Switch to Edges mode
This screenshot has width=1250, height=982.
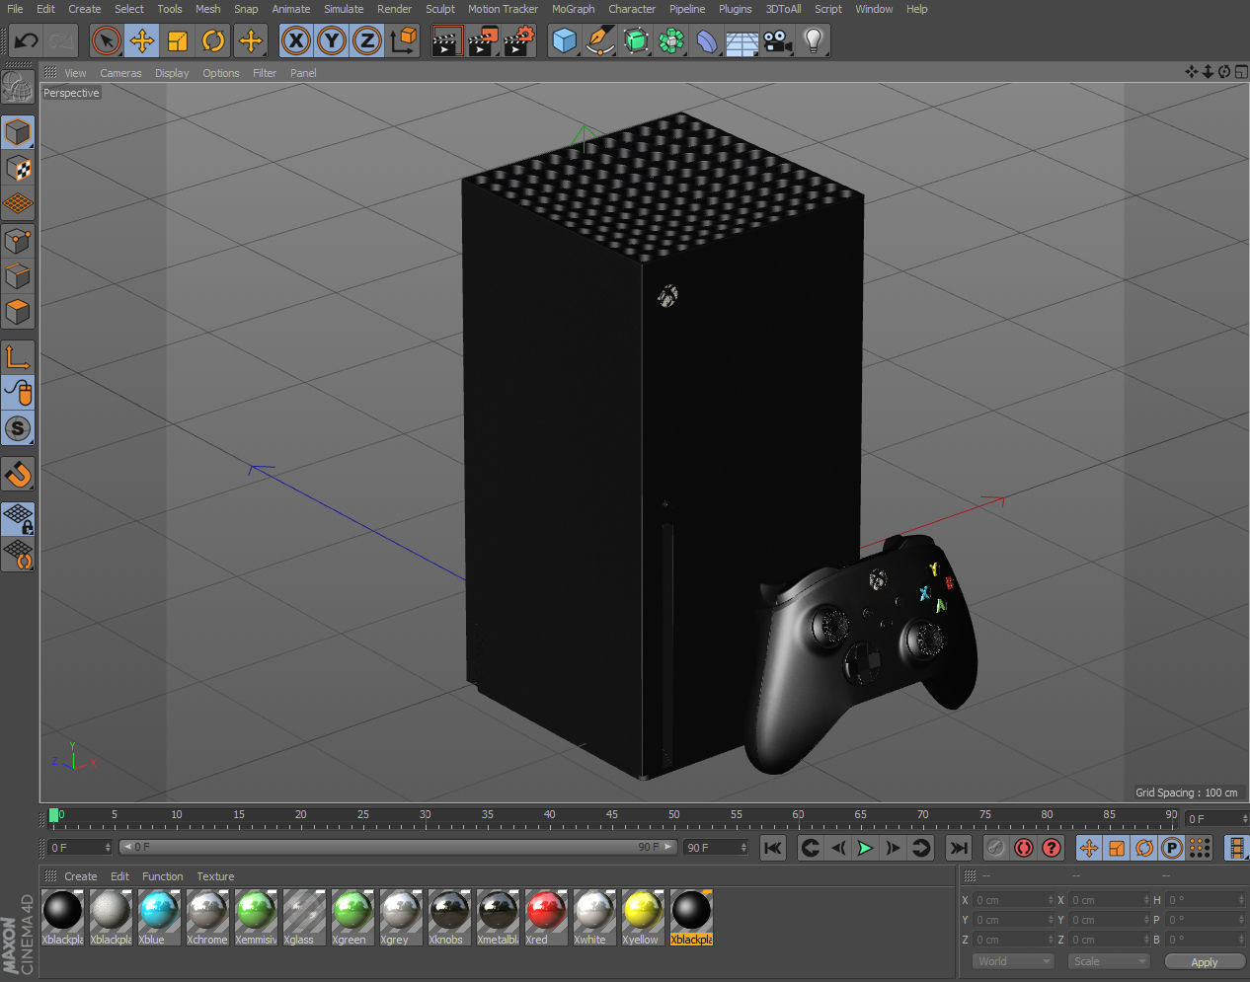[x=18, y=275]
